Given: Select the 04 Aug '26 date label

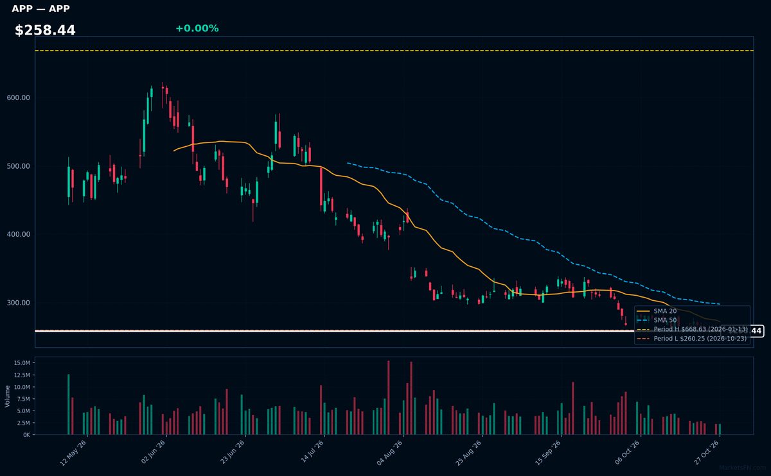Looking at the screenshot, I should [x=391, y=452].
